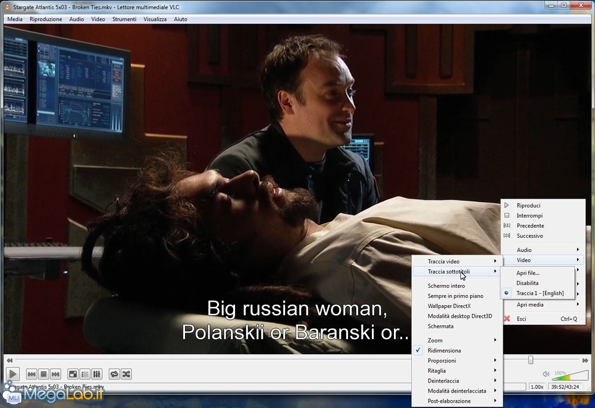
Task: Maximize the VLC window
Action: pyautogui.click(x=564, y=5)
